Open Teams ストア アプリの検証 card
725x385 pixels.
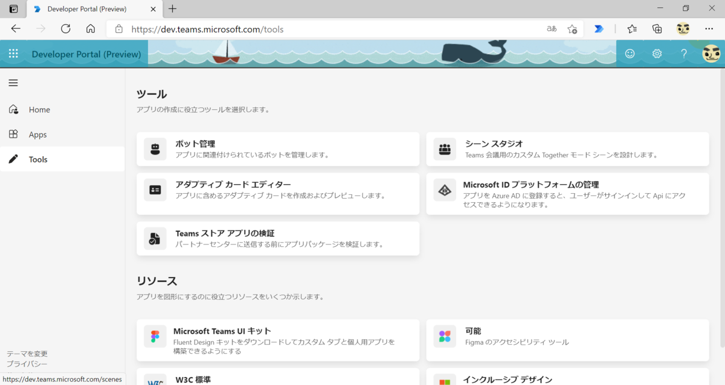coord(278,238)
